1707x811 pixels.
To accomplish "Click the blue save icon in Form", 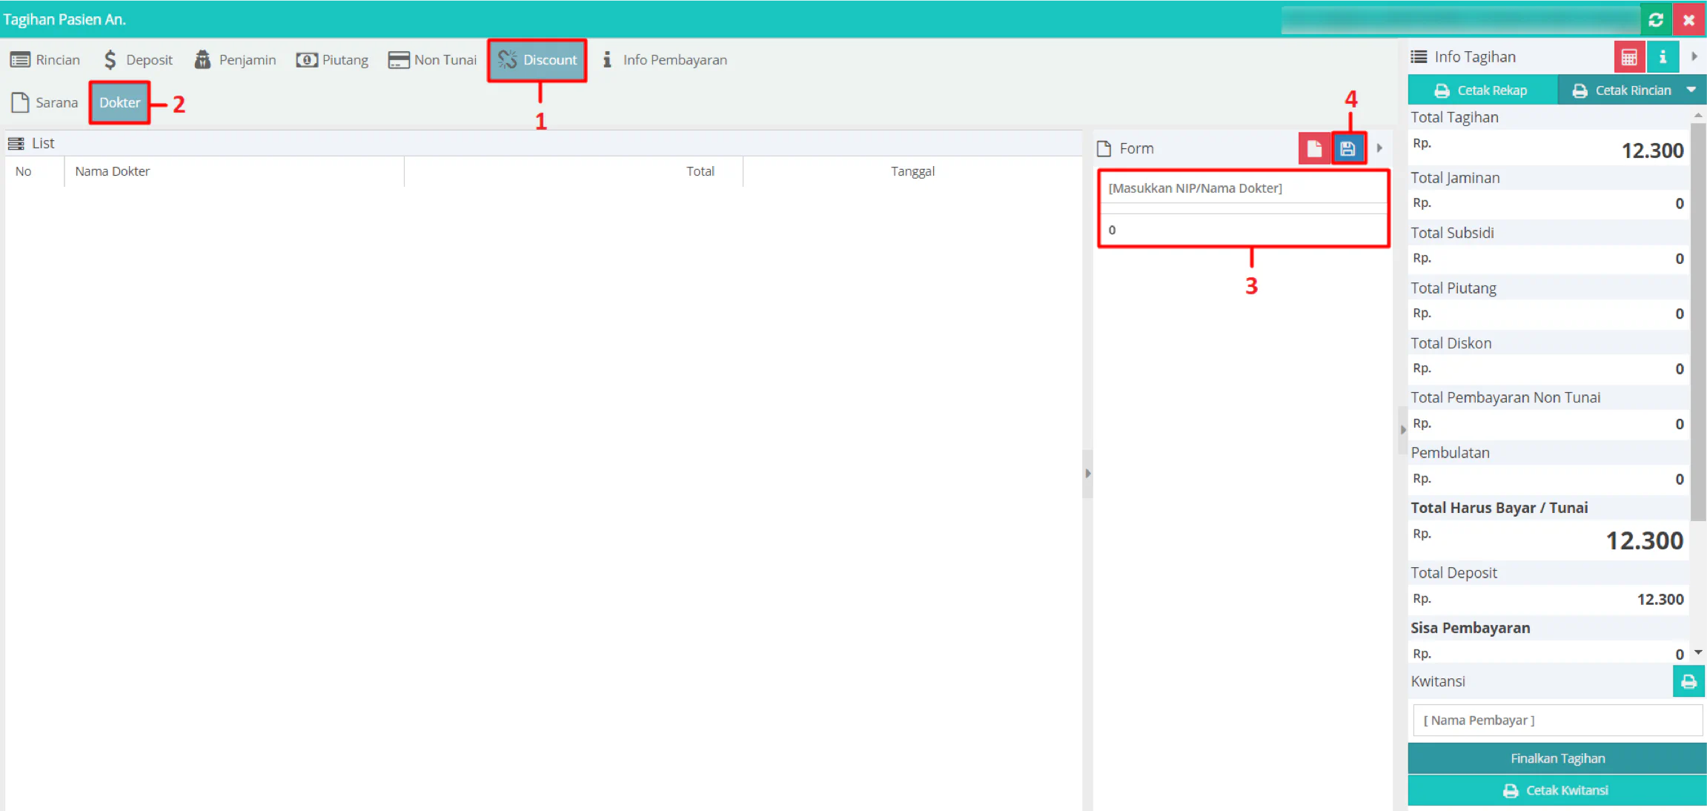I will pyautogui.click(x=1348, y=148).
